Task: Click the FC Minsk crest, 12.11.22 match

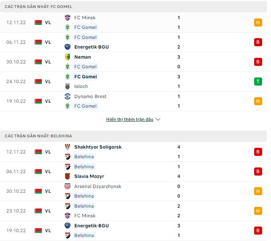Action: point(68,18)
